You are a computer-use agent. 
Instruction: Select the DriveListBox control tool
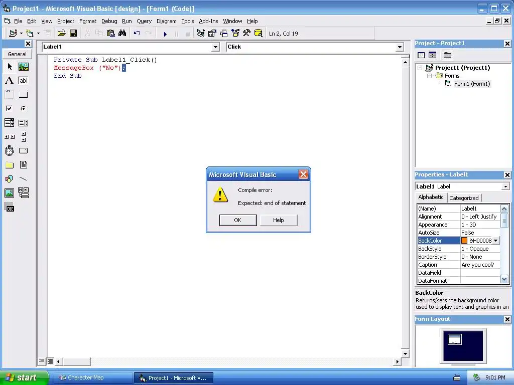[x=23, y=150]
